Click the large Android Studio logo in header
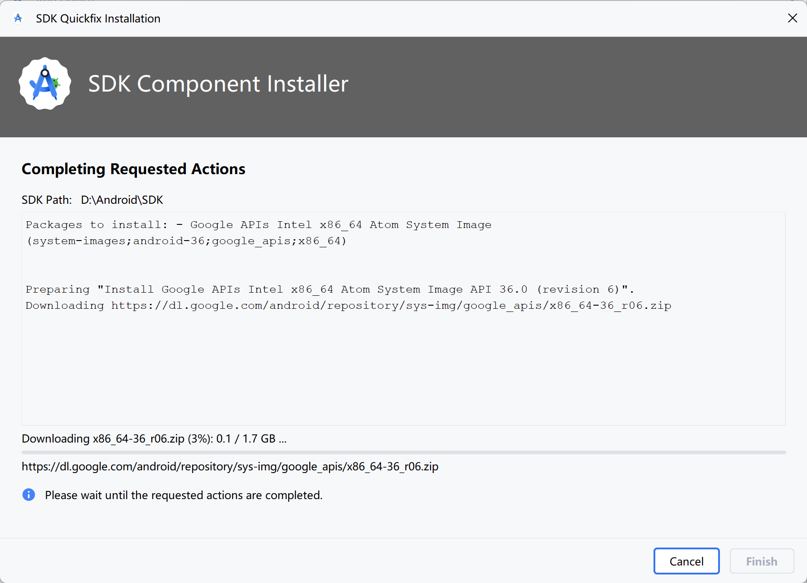This screenshot has height=583, width=807. click(45, 83)
